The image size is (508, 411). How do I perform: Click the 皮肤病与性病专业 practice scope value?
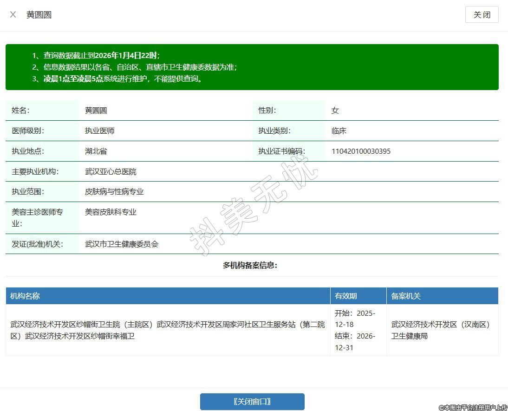114,192
